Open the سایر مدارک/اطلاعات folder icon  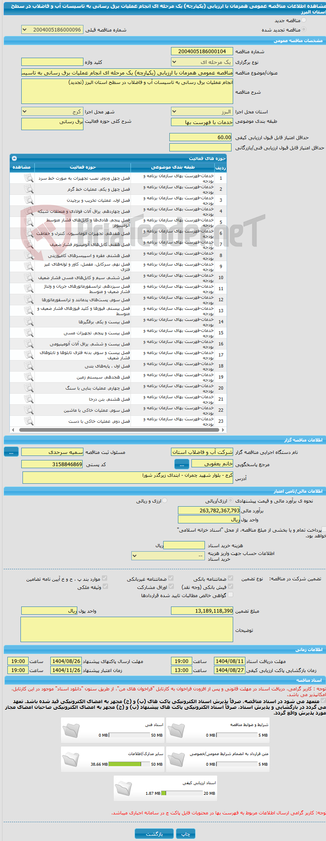(71, 760)
